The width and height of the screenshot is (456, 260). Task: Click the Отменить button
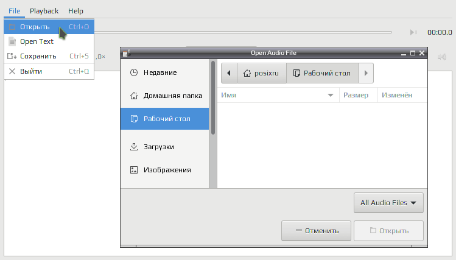pos(316,231)
